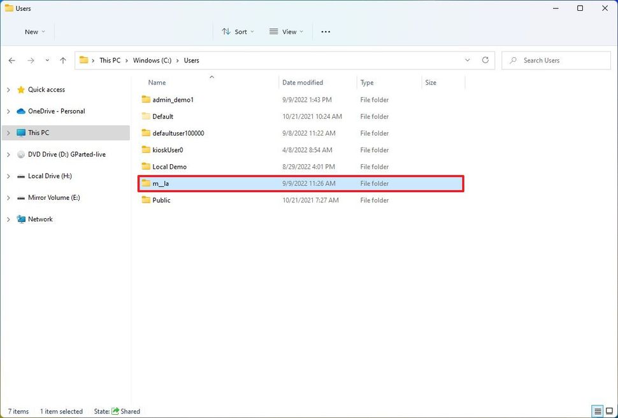Expand the This PC tree item

point(8,132)
